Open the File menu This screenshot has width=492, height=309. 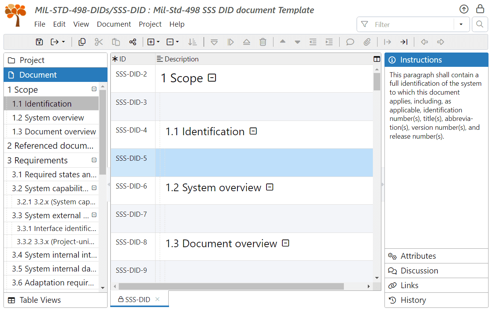coord(40,24)
